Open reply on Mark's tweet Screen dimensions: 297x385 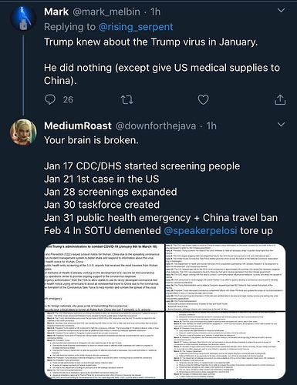[50, 99]
